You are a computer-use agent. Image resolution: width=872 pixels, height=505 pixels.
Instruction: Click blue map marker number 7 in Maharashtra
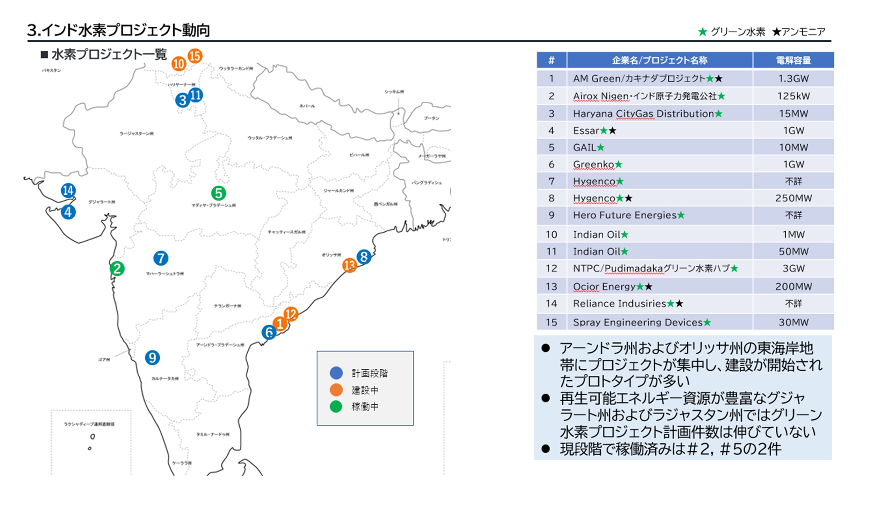[x=161, y=258]
